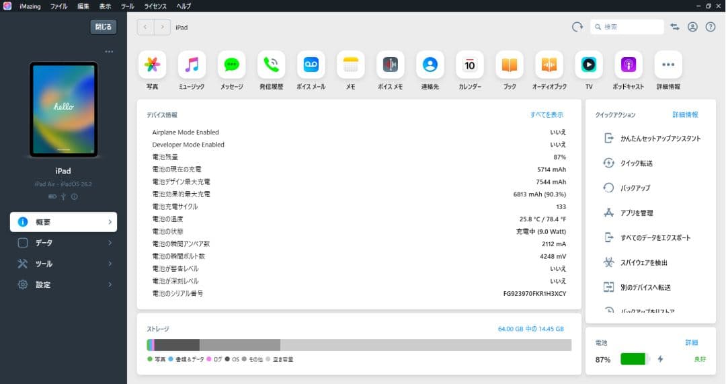Start バックアップ quick action
This screenshot has width=726, height=384.
(x=627, y=188)
